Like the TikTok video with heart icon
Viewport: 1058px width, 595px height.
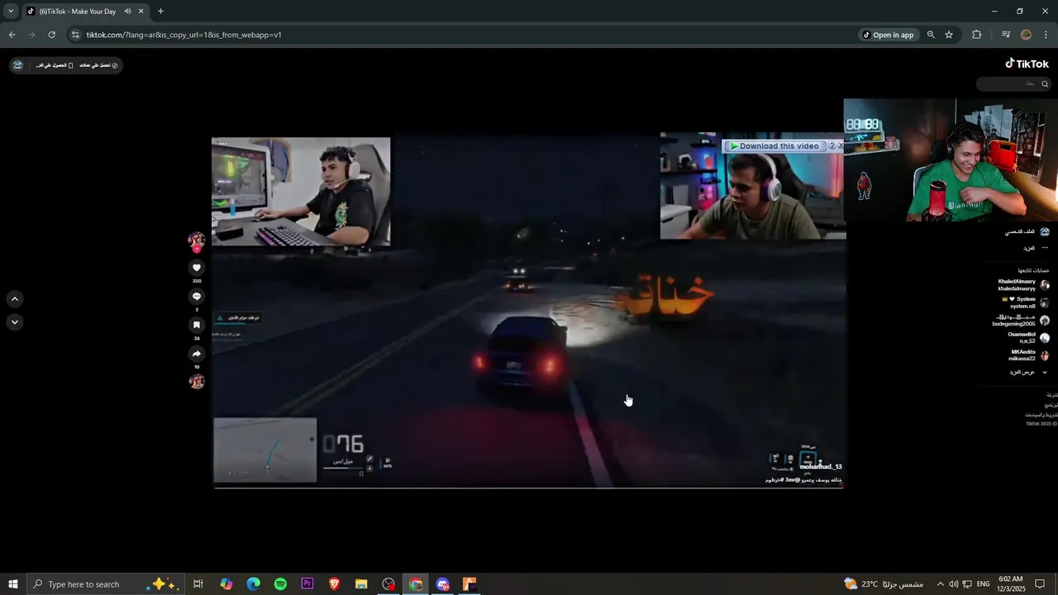pos(197,268)
